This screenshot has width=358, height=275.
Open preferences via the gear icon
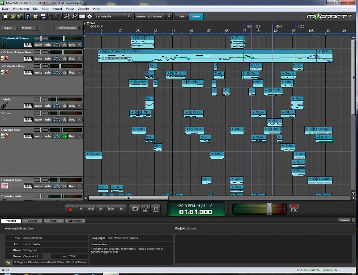(x=89, y=17)
